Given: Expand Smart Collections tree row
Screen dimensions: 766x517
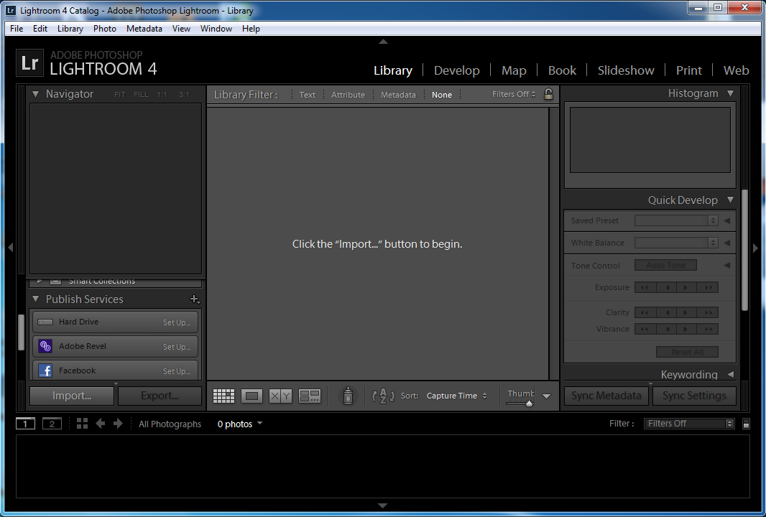Looking at the screenshot, I should point(40,281).
